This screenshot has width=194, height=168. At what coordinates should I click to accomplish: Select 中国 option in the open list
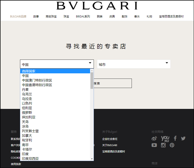55,76
